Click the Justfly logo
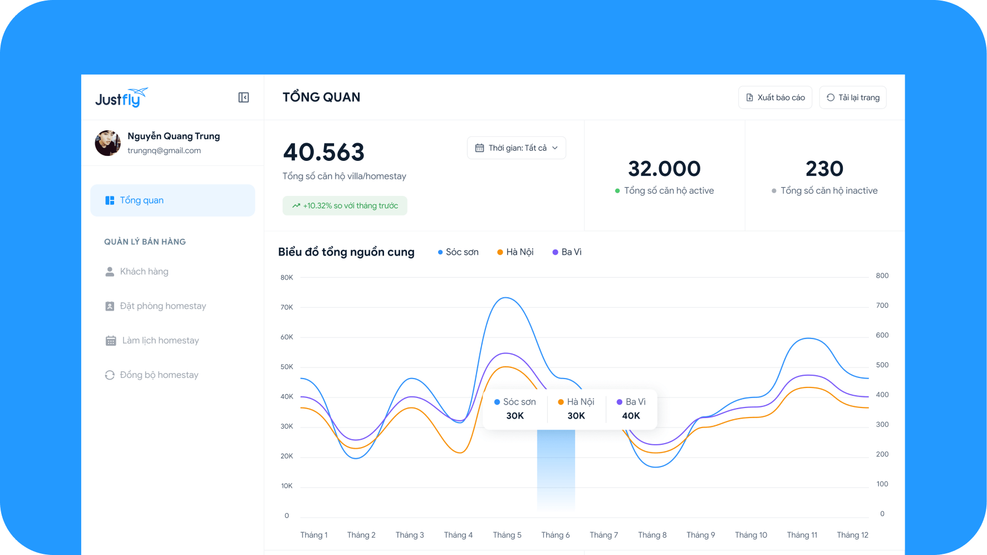 122,97
